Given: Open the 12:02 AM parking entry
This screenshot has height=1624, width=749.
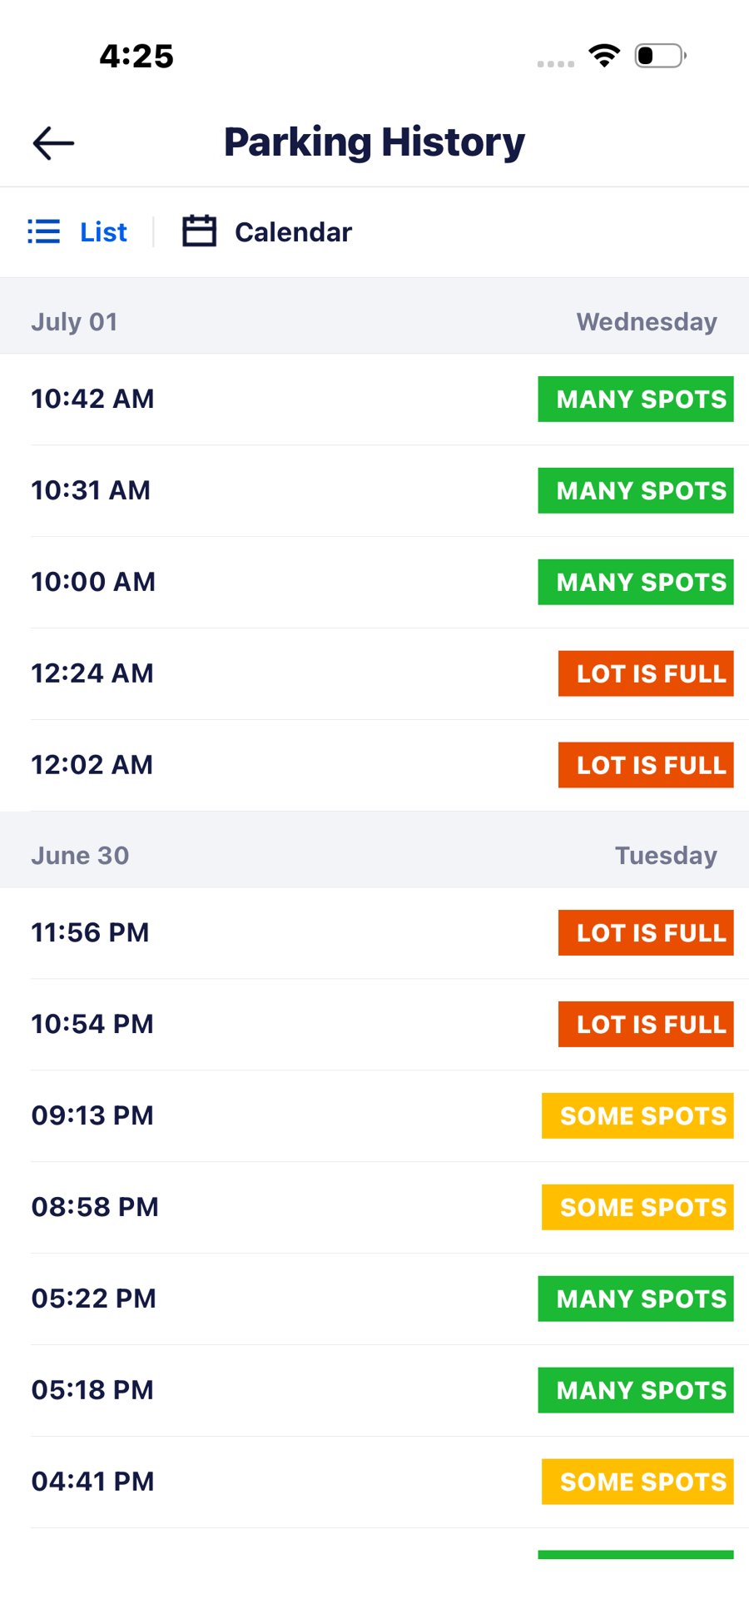Looking at the screenshot, I should pyautogui.click(x=374, y=766).
